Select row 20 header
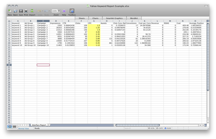This screenshot has height=139, width=216. (9, 65)
